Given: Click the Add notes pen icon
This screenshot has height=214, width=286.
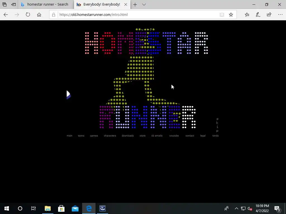Looking at the screenshot, I should (258, 15).
